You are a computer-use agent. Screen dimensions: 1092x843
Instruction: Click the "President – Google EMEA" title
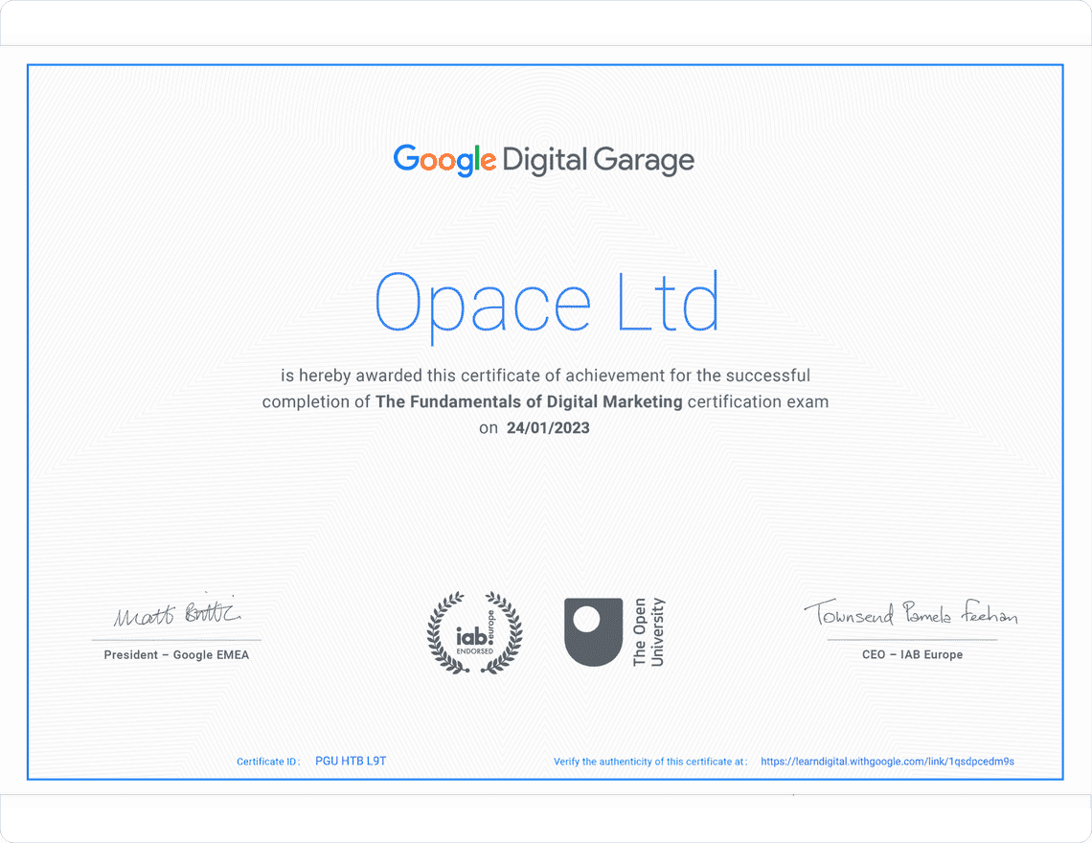(x=176, y=654)
